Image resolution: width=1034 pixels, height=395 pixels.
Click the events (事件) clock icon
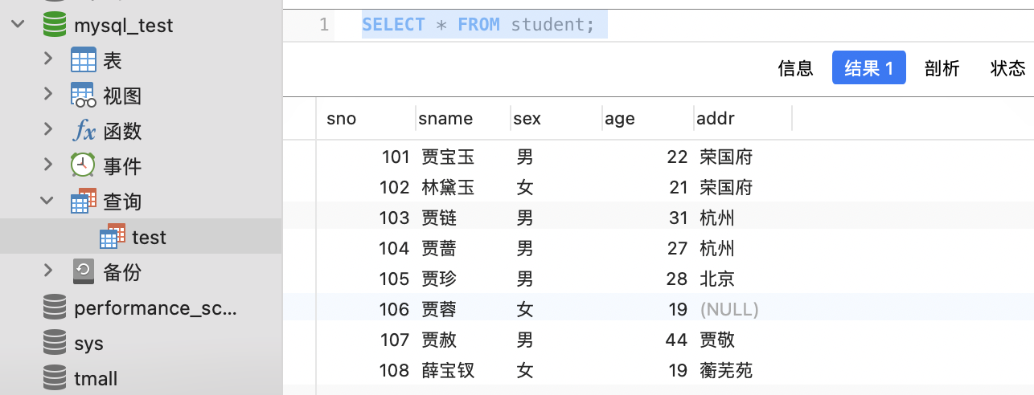point(84,165)
